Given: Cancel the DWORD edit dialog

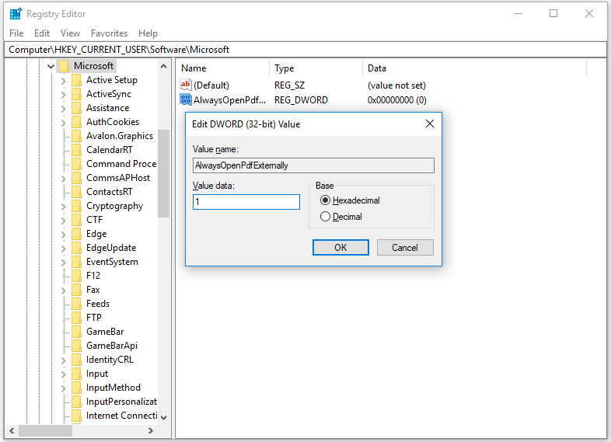Looking at the screenshot, I should click(405, 248).
